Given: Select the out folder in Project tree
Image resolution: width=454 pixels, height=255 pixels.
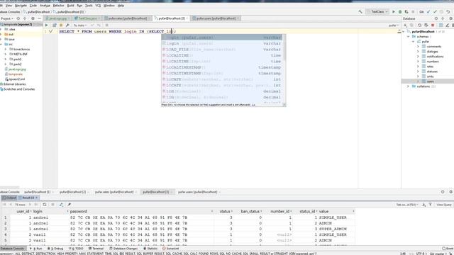Looking at the screenshot, I should 11,35.
